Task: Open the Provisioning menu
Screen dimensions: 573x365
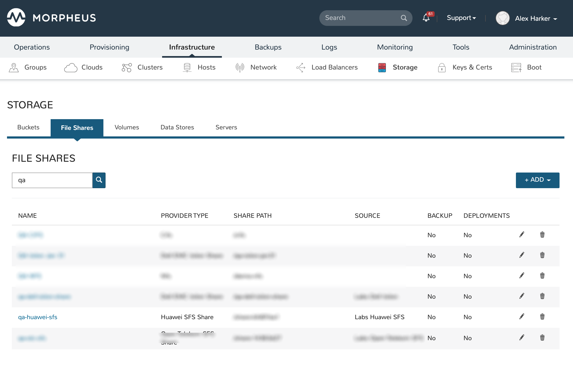Action: pos(109,47)
